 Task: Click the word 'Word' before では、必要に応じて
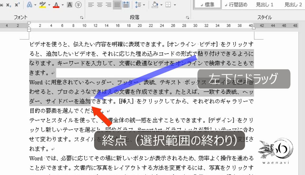tap(36, 158)
